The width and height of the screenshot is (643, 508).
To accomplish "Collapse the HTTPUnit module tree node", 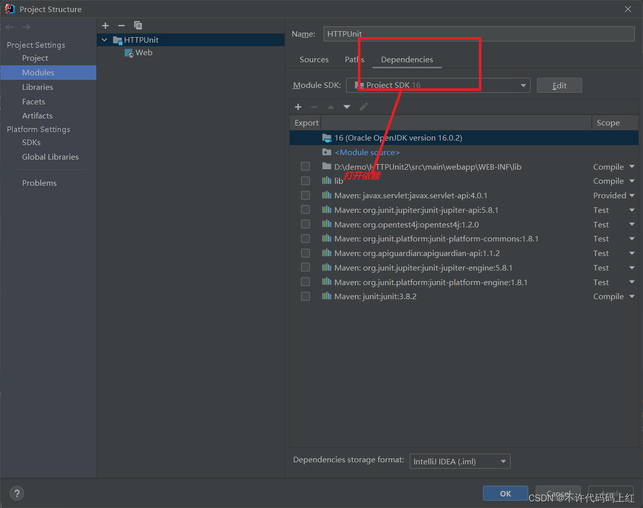I will [104, 40].
